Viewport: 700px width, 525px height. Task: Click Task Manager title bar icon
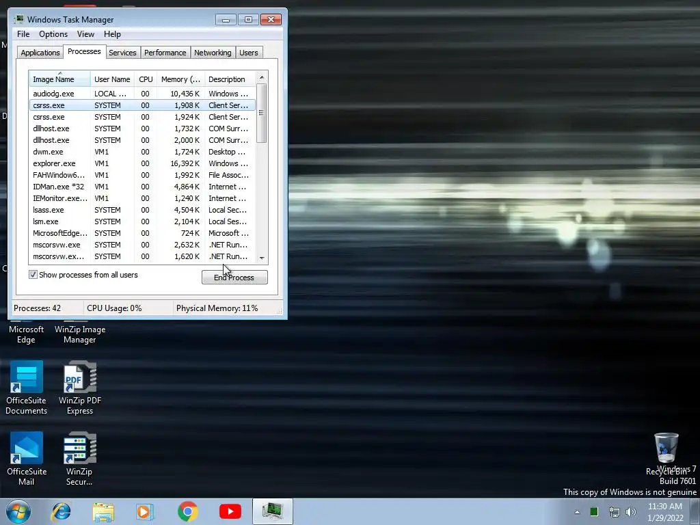pos(18,20)
